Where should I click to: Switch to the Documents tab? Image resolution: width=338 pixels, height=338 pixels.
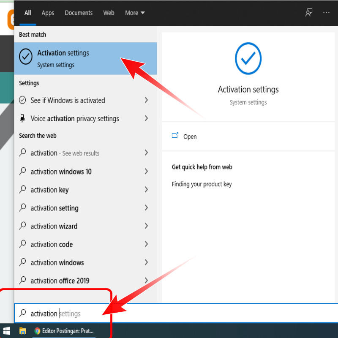(x=79, y=13)
